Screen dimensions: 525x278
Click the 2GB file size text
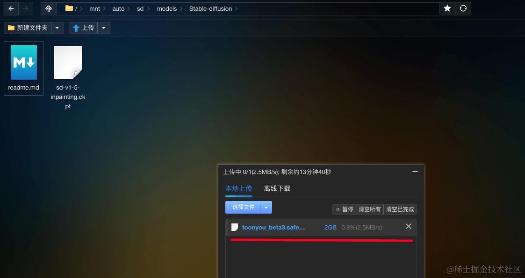(x=331, y=228)
